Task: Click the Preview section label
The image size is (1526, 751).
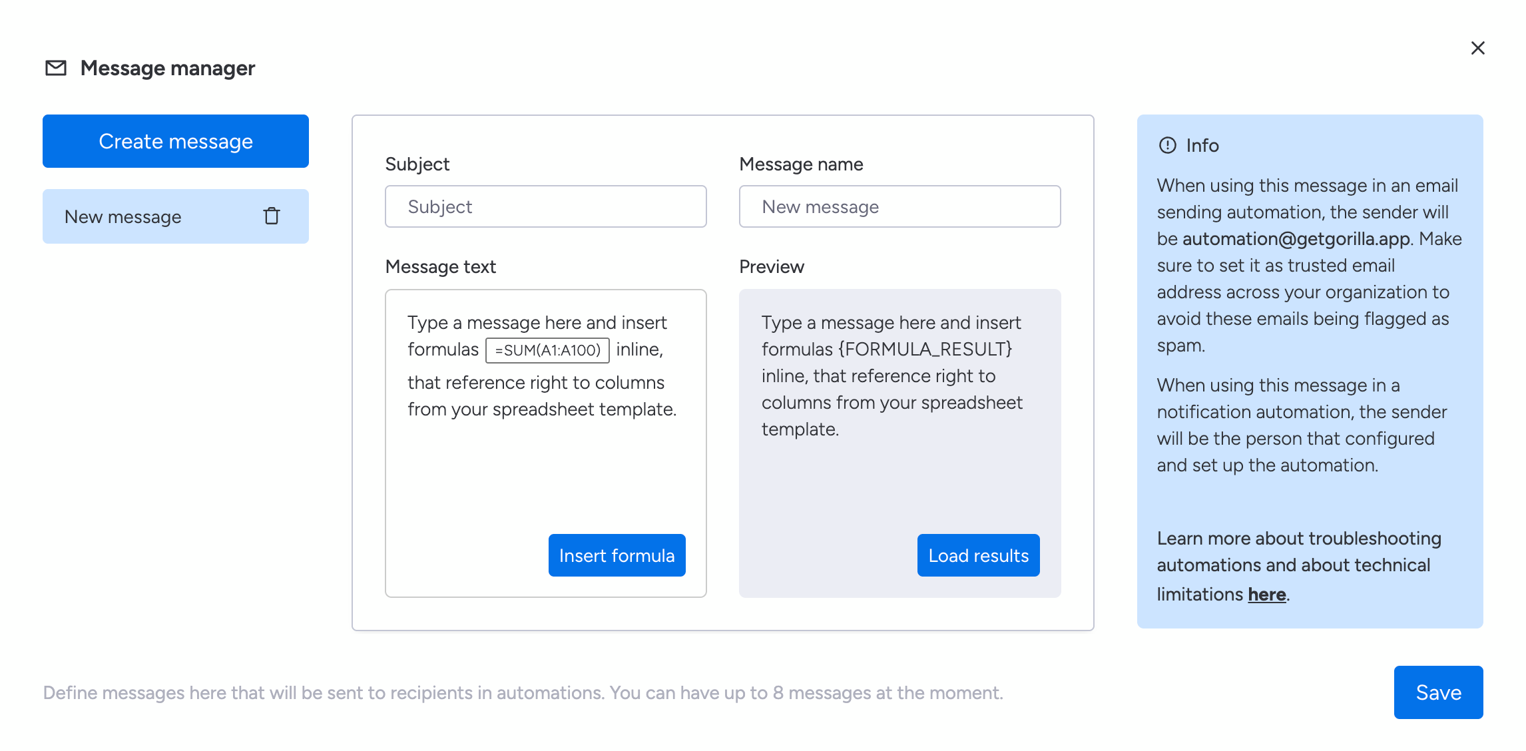Action: click(x=771, y=266)
